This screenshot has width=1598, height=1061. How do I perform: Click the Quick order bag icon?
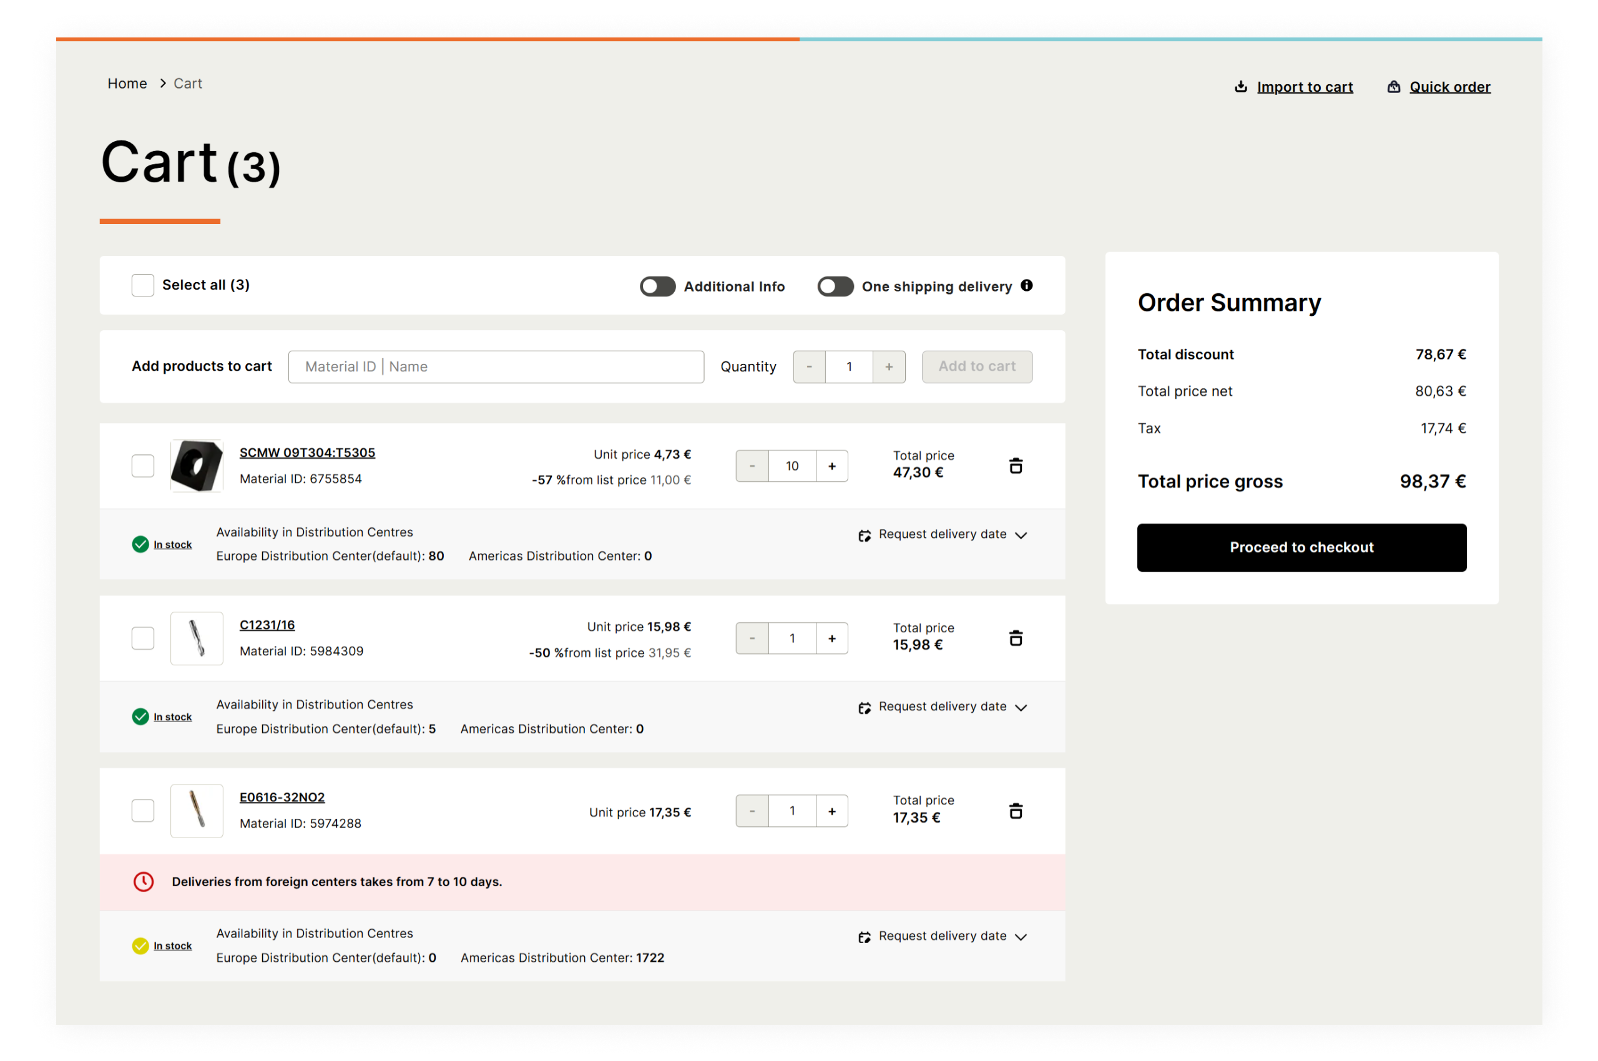pos(1394,87)
